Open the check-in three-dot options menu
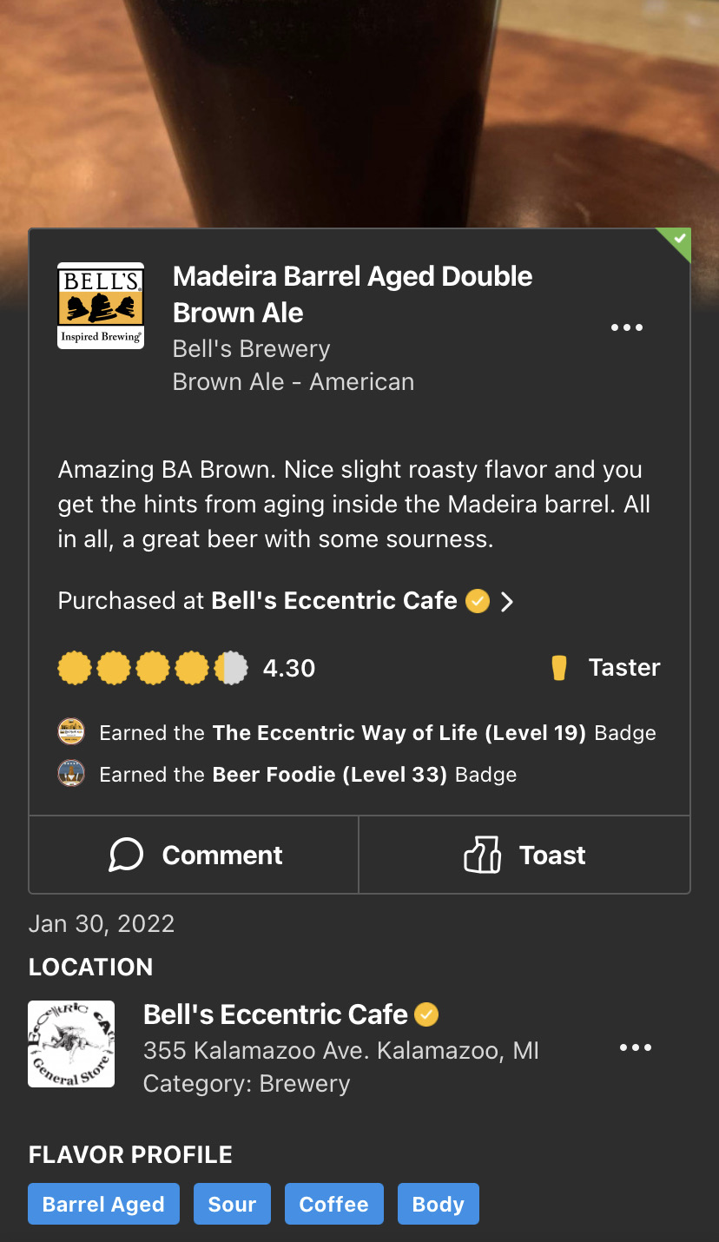719x1242 pixels. pos(626,328)
